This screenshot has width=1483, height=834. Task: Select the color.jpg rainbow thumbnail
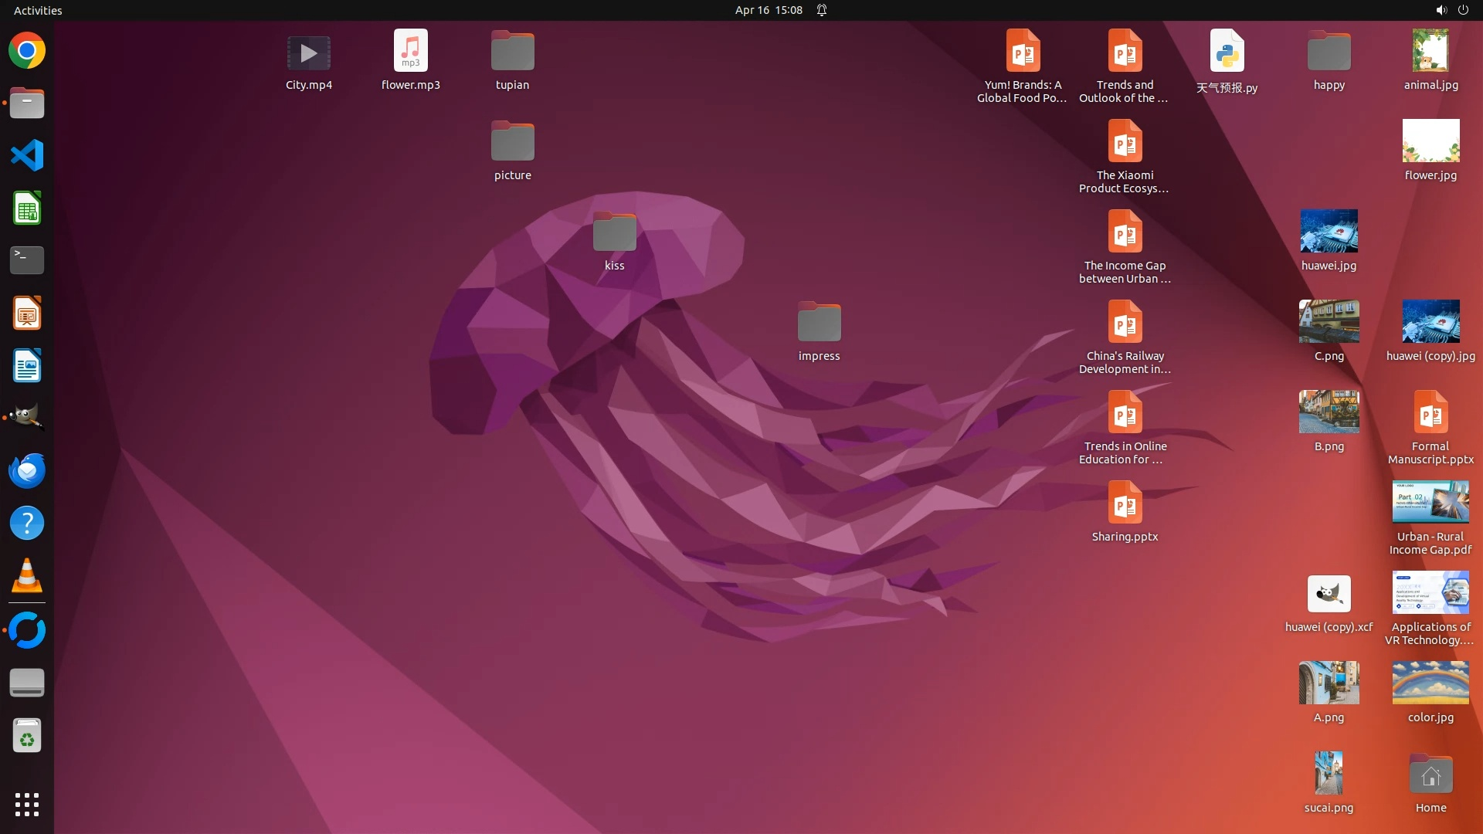(x=1430, y=683)
